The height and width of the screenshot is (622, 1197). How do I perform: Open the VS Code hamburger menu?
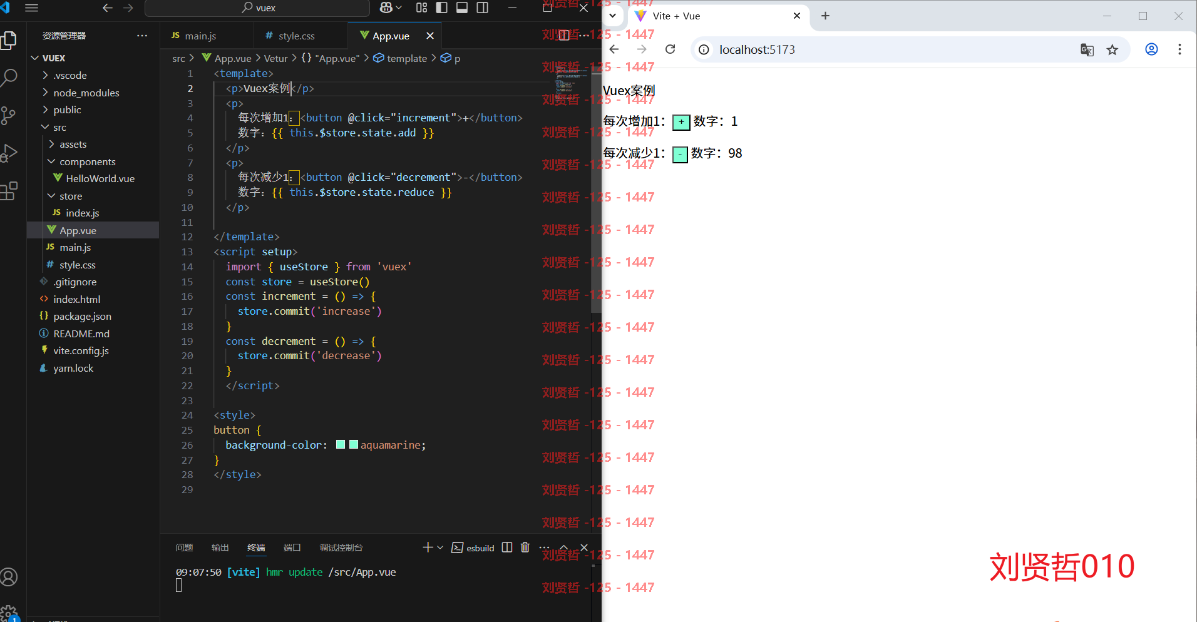(31, 8)
